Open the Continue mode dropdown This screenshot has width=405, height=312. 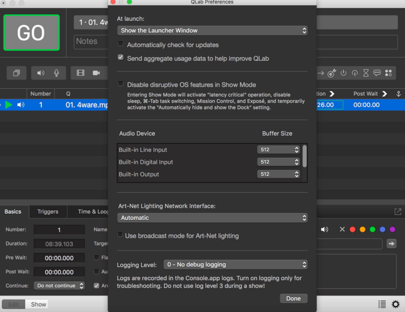pos(59,286)
